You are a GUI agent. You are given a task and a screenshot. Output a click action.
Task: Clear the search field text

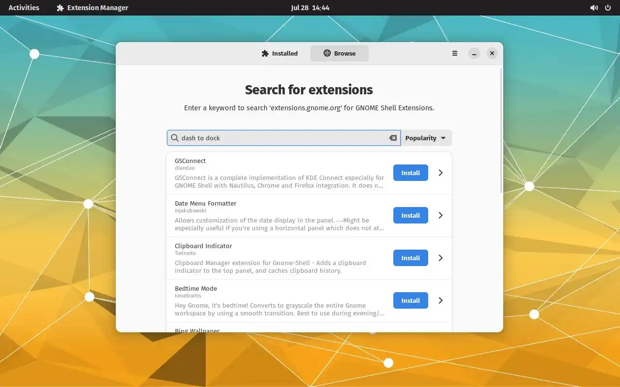(x=393, y=138)
